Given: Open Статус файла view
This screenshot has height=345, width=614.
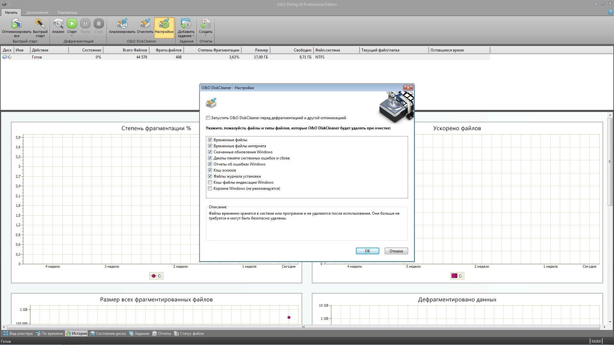Looking at the screenshot, I should (189, 333).
